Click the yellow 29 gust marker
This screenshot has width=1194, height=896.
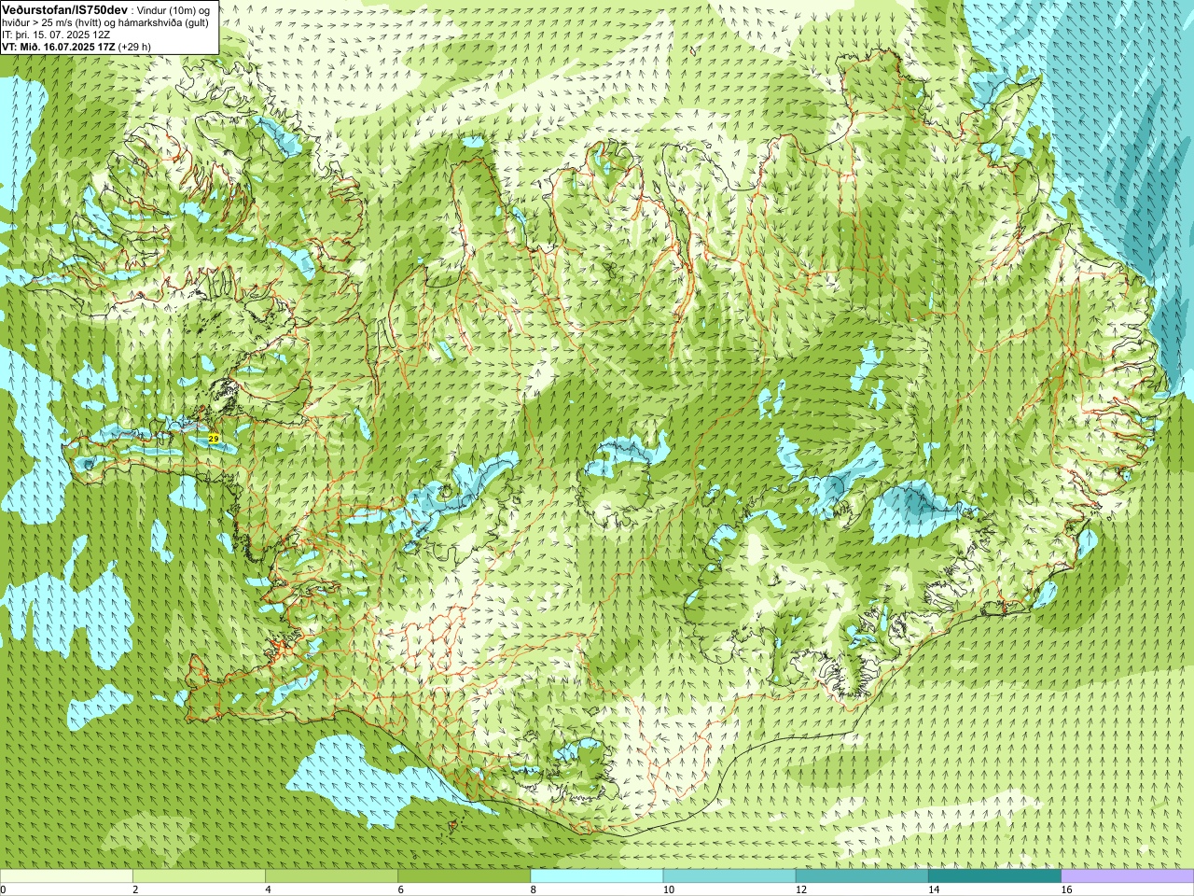pos(214,438)
